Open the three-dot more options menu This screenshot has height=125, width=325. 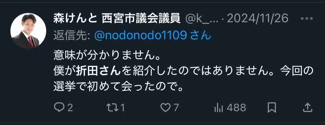[307, 19]
